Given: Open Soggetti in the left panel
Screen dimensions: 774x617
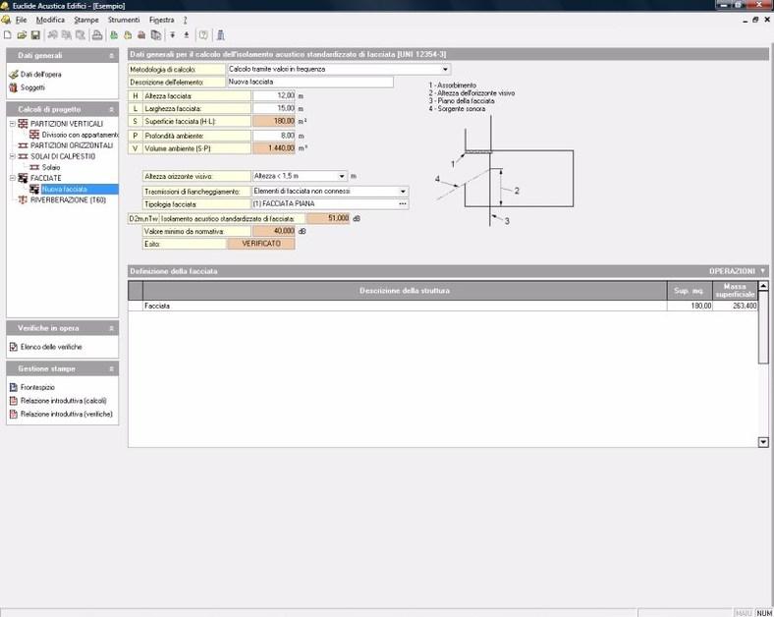Looking at the screenshot, I should (x=32, y=87).
